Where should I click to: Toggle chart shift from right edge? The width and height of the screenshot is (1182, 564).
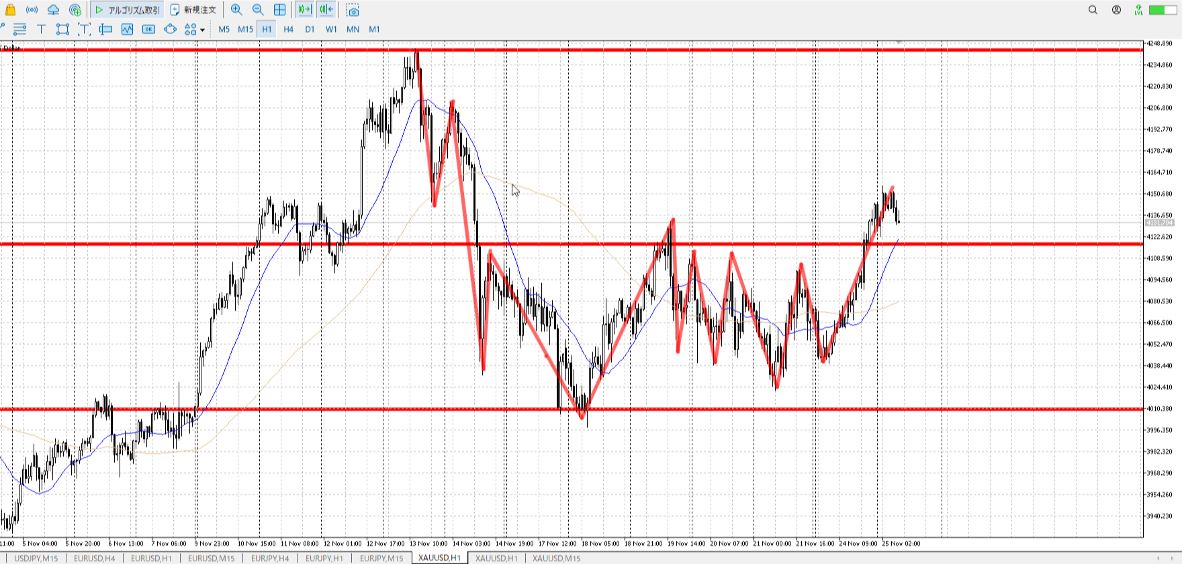(326, 10)
